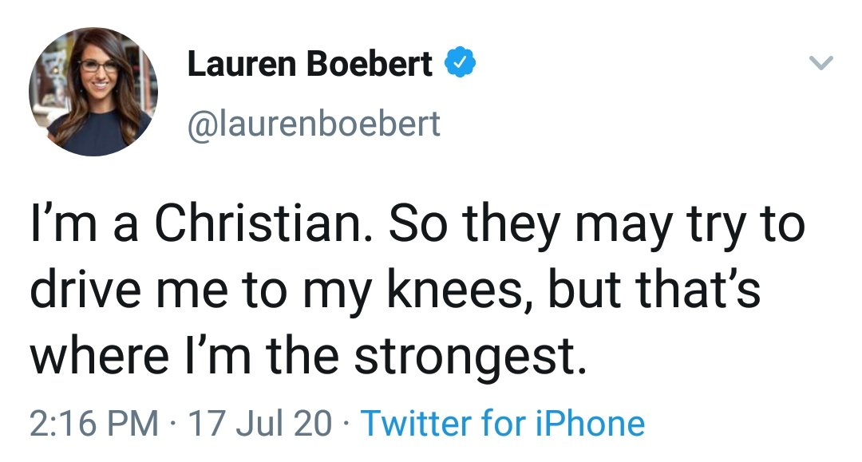
Task: Open the tweet options chevron menu
Action: tap(821, 63)
